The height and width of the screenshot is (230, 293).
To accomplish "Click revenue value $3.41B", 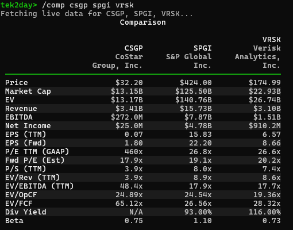I will [x=129, y=109].
